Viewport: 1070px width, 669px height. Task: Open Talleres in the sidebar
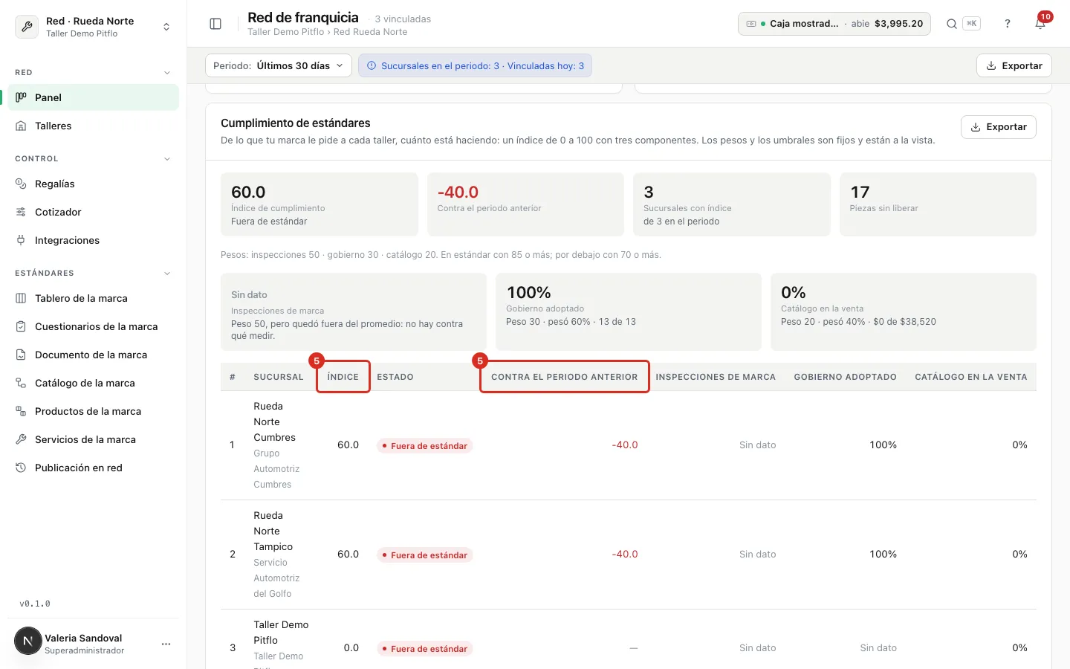[x=93, y=126]
